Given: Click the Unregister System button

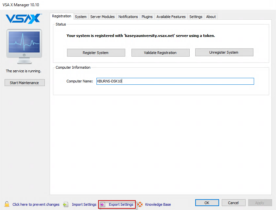Looking at the screenshot, I should (224, 52).
